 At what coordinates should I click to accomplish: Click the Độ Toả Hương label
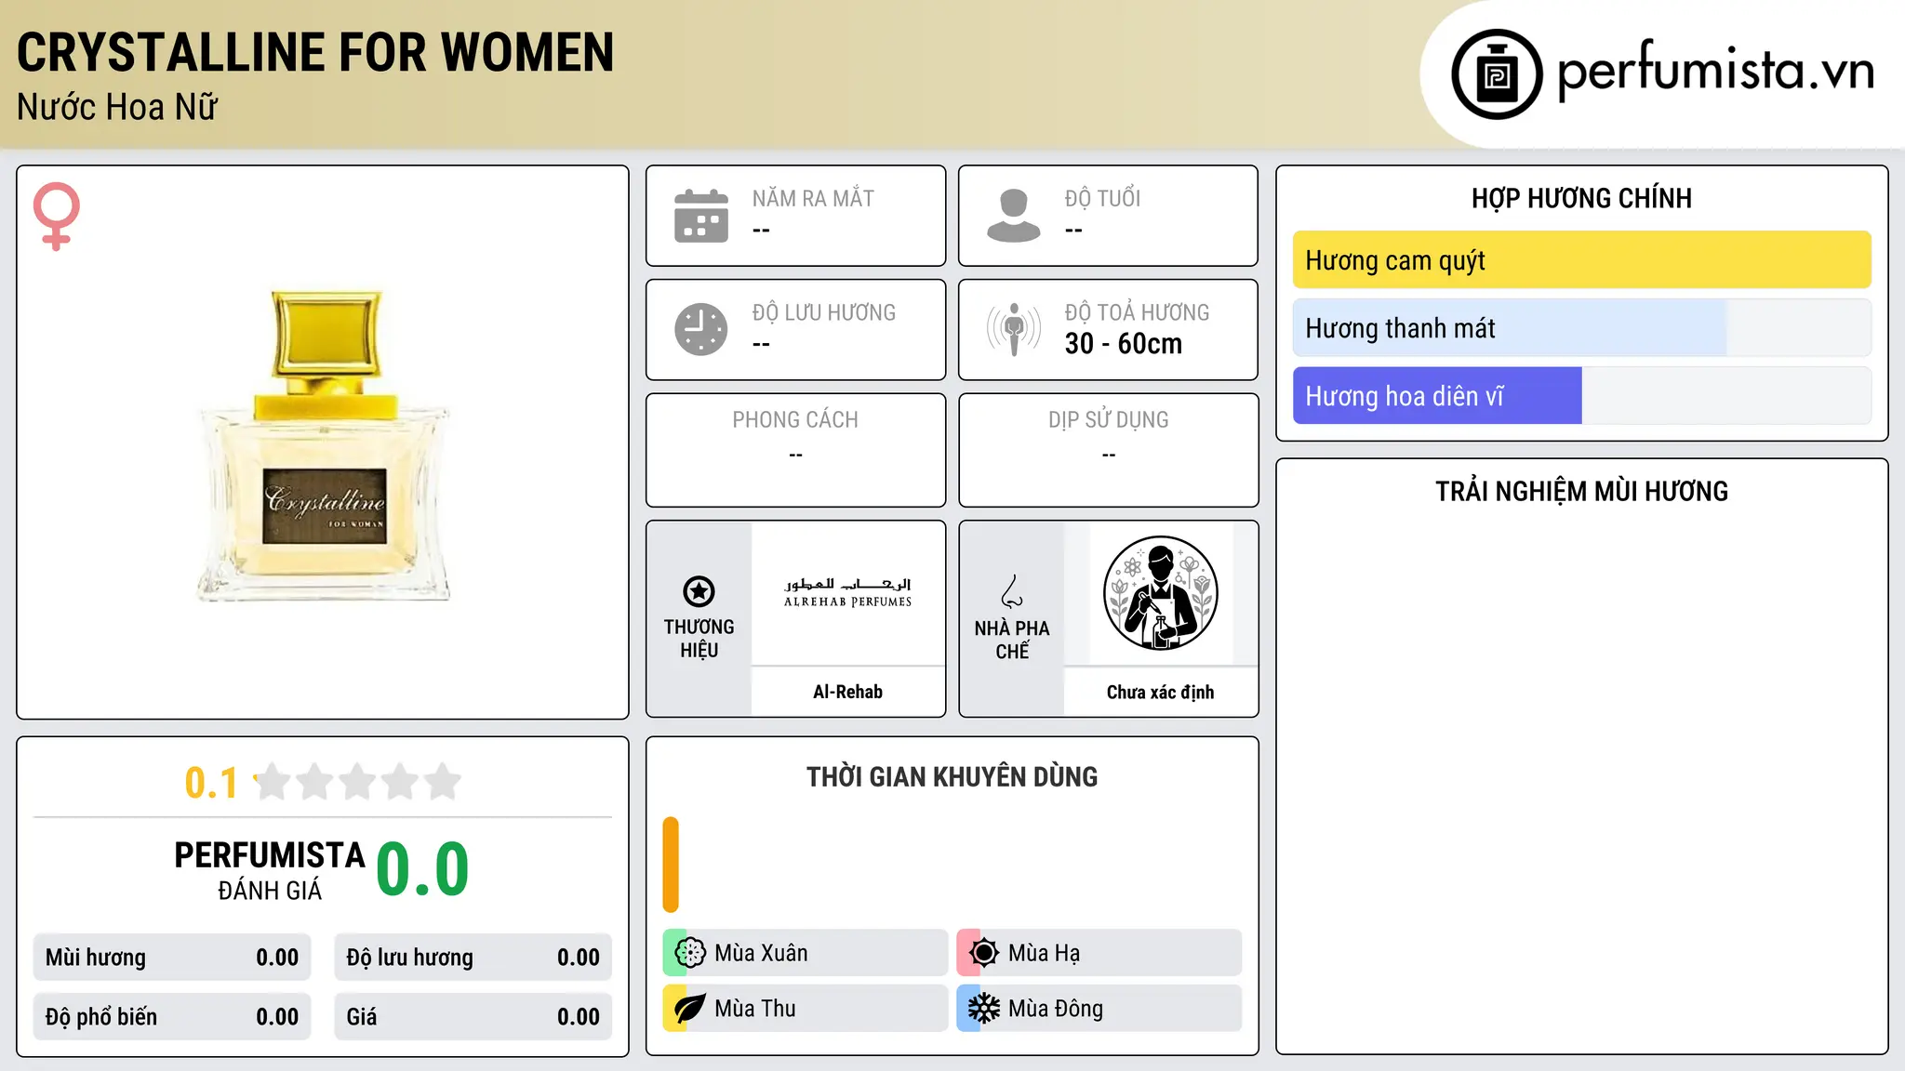click(1137, 312)
